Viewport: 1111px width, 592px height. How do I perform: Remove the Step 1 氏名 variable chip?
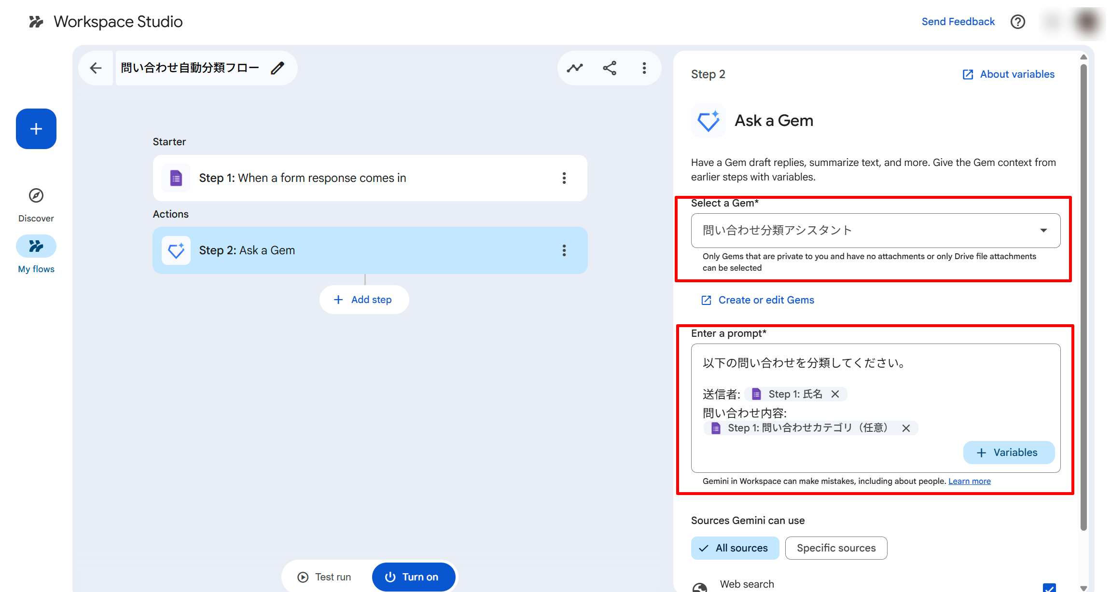point(835,394)
